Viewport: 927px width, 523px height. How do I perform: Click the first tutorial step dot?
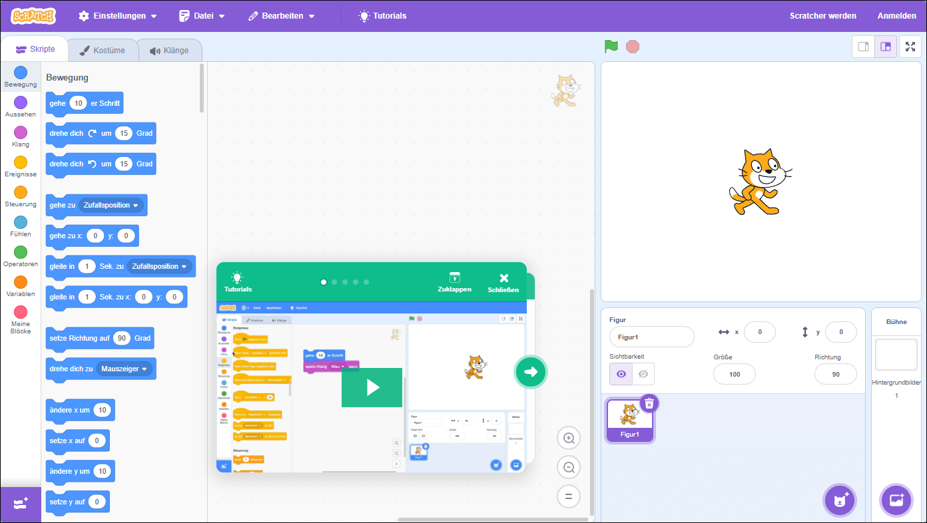point(324,282)
